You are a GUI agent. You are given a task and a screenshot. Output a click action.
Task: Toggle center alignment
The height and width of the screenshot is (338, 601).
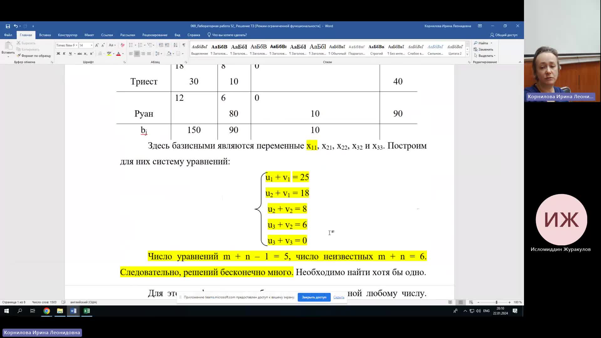point(137,54)
